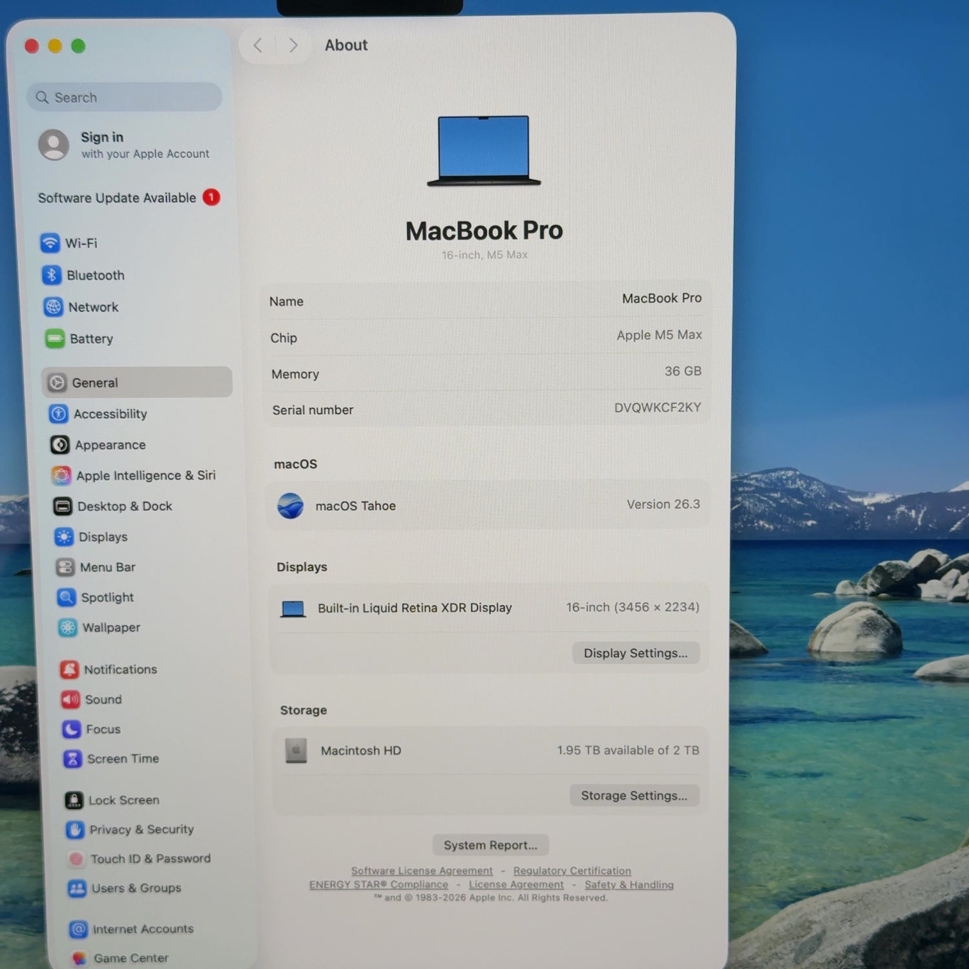
Task: Open Spotlight magnifier icon in sidebar
Action: 67,597
